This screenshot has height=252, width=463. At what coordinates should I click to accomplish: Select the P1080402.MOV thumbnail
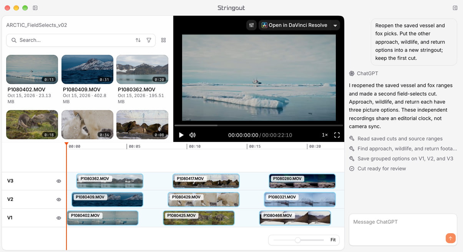(x=32, y=69)
